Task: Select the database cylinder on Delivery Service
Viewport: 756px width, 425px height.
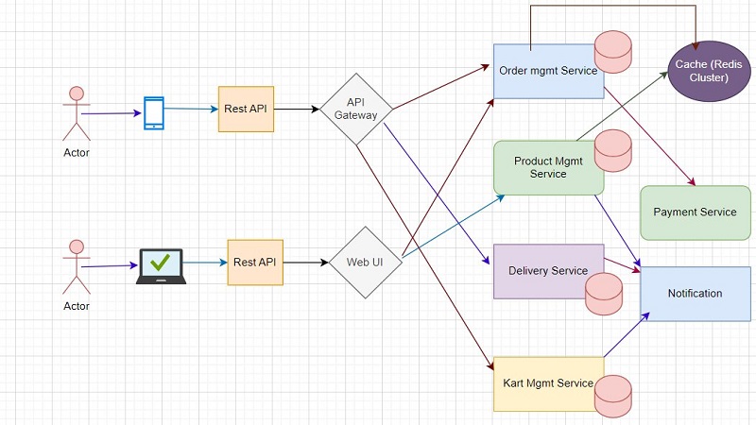Action: click(x=604, y=294)
